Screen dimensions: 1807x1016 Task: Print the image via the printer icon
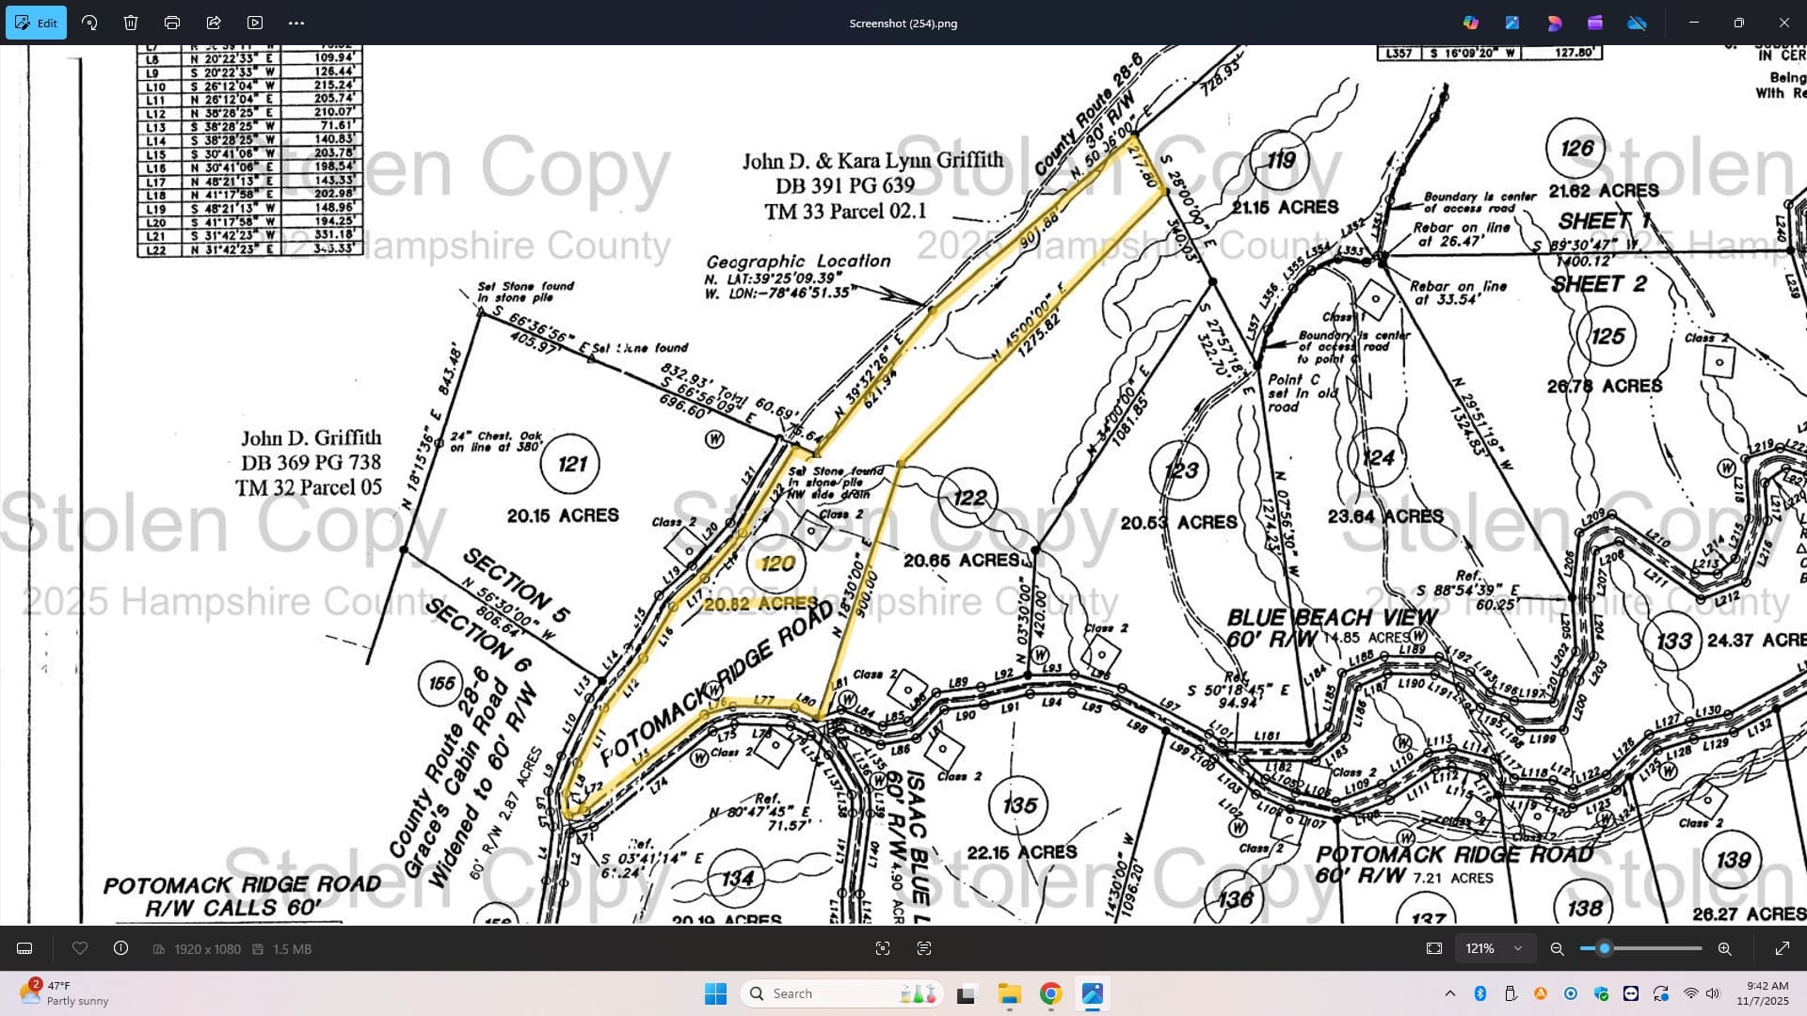(172, 23)
